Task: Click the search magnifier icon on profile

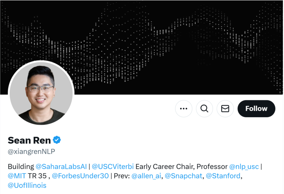Action: pyautogui.click(x=204, y=109)
